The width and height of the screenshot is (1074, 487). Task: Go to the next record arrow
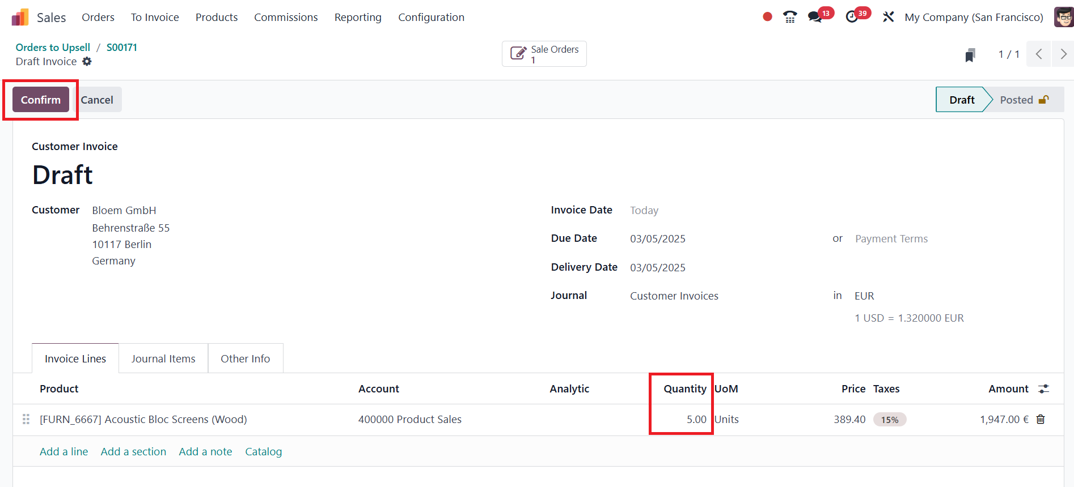1063,54
